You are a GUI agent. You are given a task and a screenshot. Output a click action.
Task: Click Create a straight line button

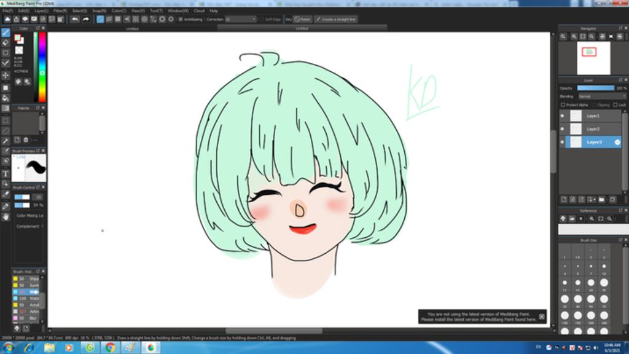tap(336, 19)
